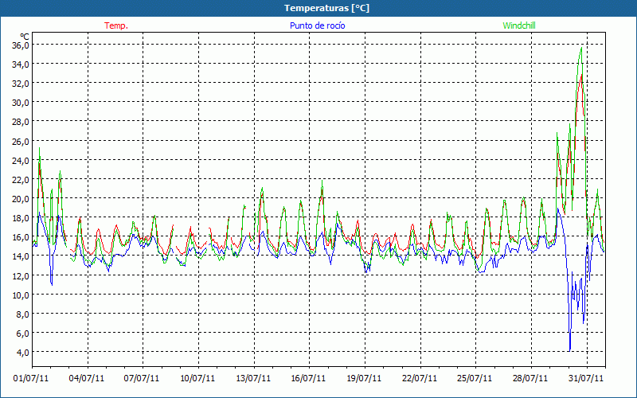Click the 24,0 y-axis label
This screenshot has height=398, width=637.
20,160
